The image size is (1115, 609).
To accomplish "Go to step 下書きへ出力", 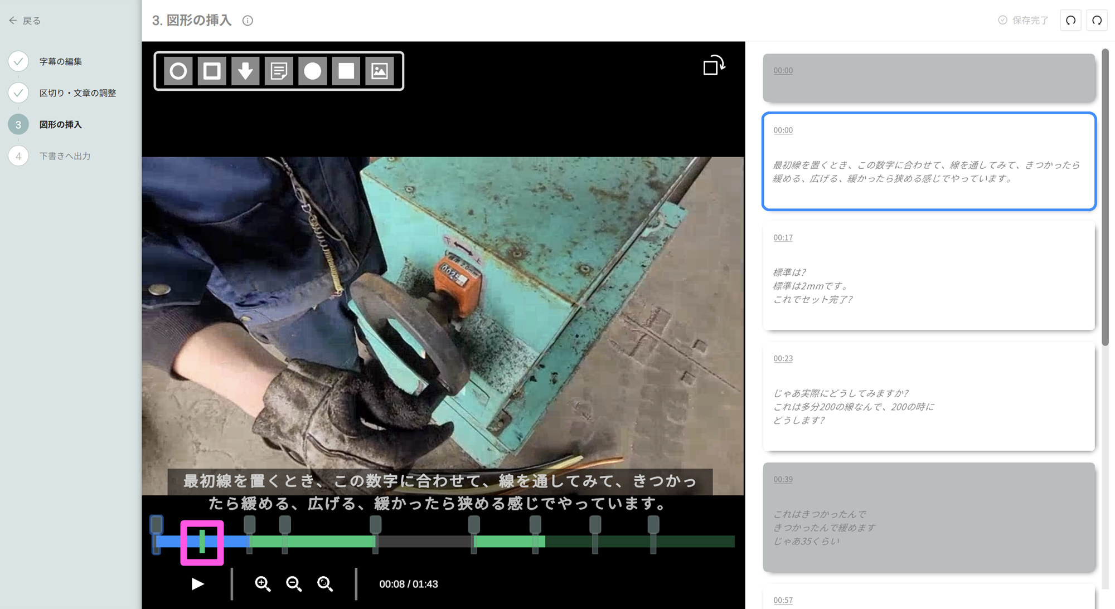I will 65,156.
